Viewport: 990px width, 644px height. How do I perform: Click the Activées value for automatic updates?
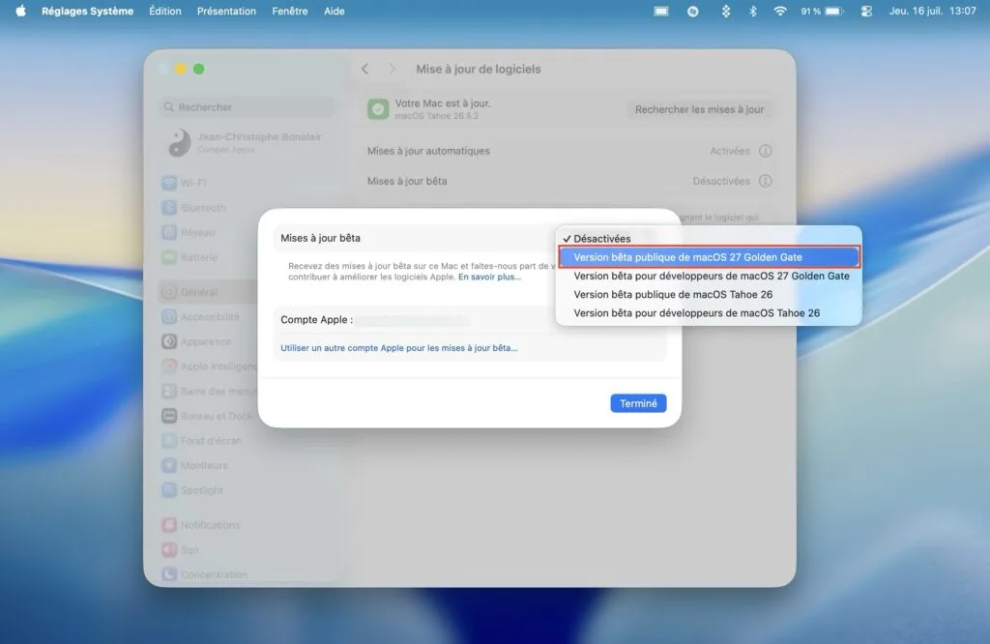coord(729,151)
